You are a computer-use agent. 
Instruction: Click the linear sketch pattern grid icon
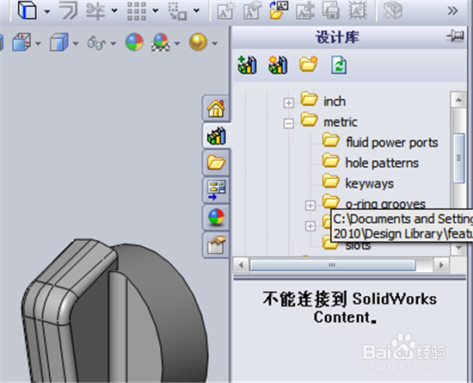tap(137, 11)
